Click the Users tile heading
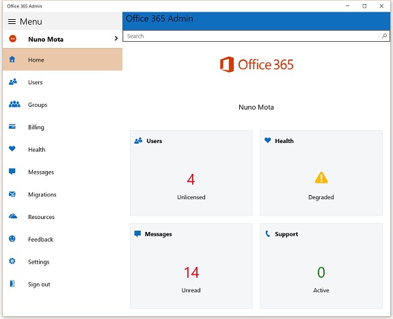Screen dimensions: 393x319 [x=154, y=141]
